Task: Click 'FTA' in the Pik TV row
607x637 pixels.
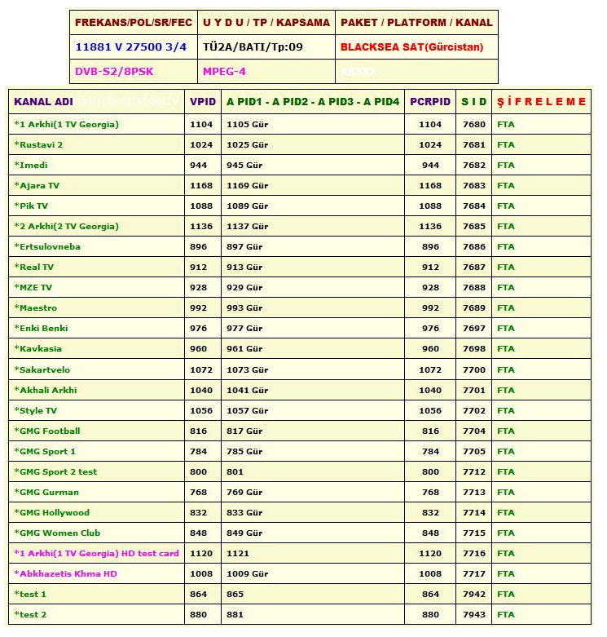Action: 506,206
